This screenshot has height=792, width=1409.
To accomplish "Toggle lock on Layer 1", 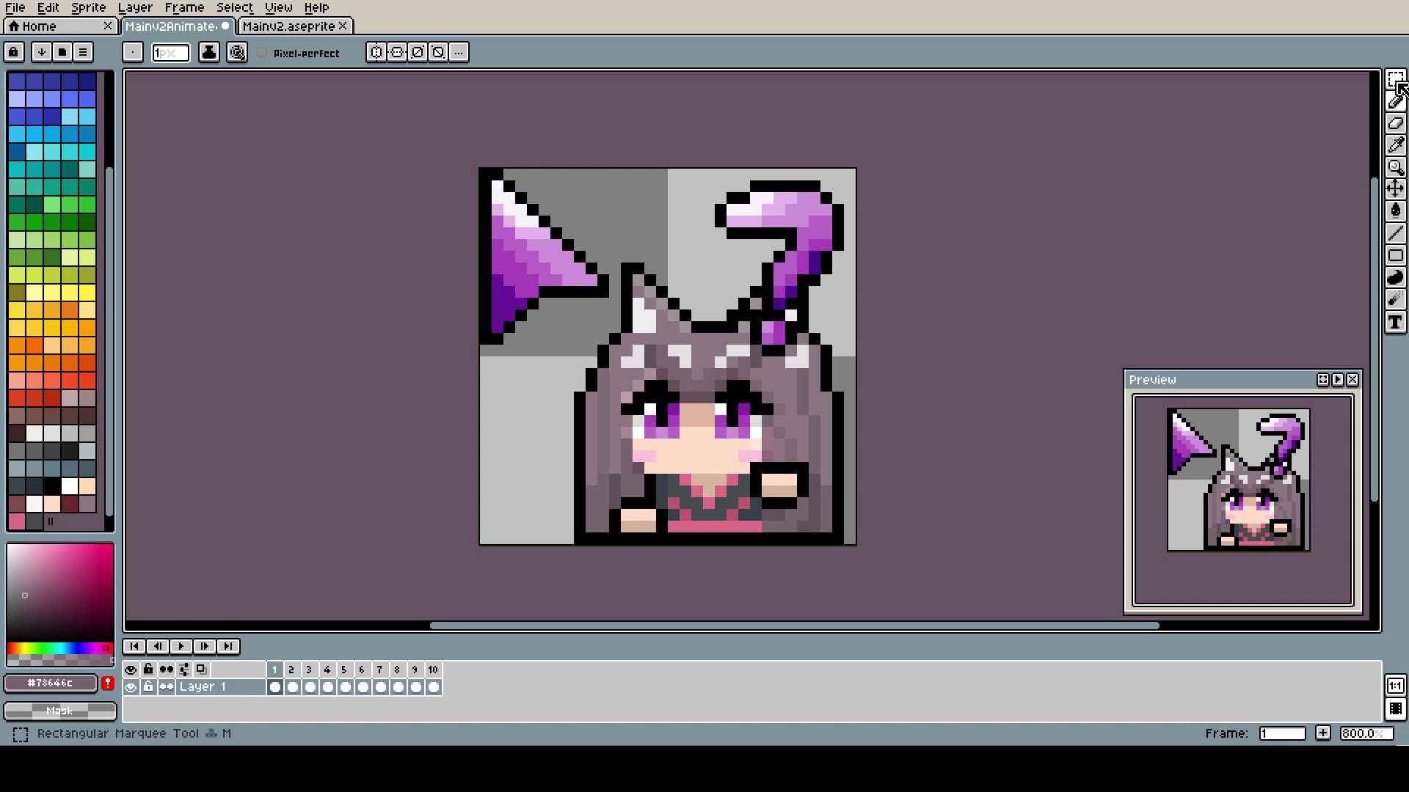I will pos(148,687).
